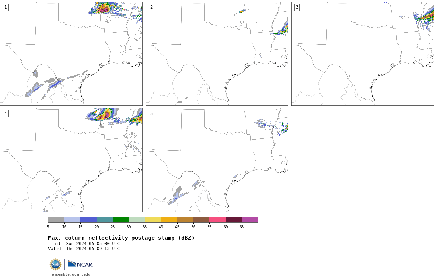Click the panel number label 1
The height and width of the screenshot is (278, 437).
(x=5, y=7)
